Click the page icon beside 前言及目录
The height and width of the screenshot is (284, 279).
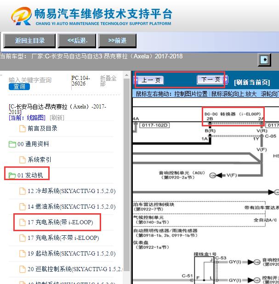tap(23, 129)
